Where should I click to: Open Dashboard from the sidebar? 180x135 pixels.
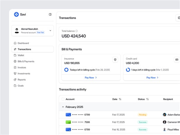[33, 43]
